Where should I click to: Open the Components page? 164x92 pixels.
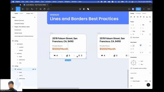point(18,30)
